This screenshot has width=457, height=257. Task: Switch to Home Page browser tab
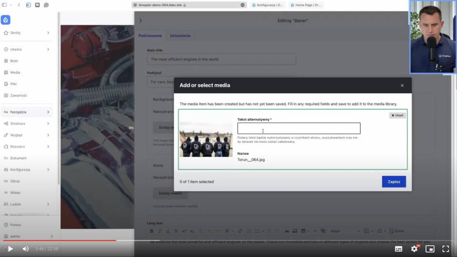(x=306, y=5)
